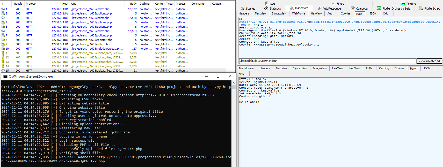Click the View in Notepad button

(x=429, y=61)
